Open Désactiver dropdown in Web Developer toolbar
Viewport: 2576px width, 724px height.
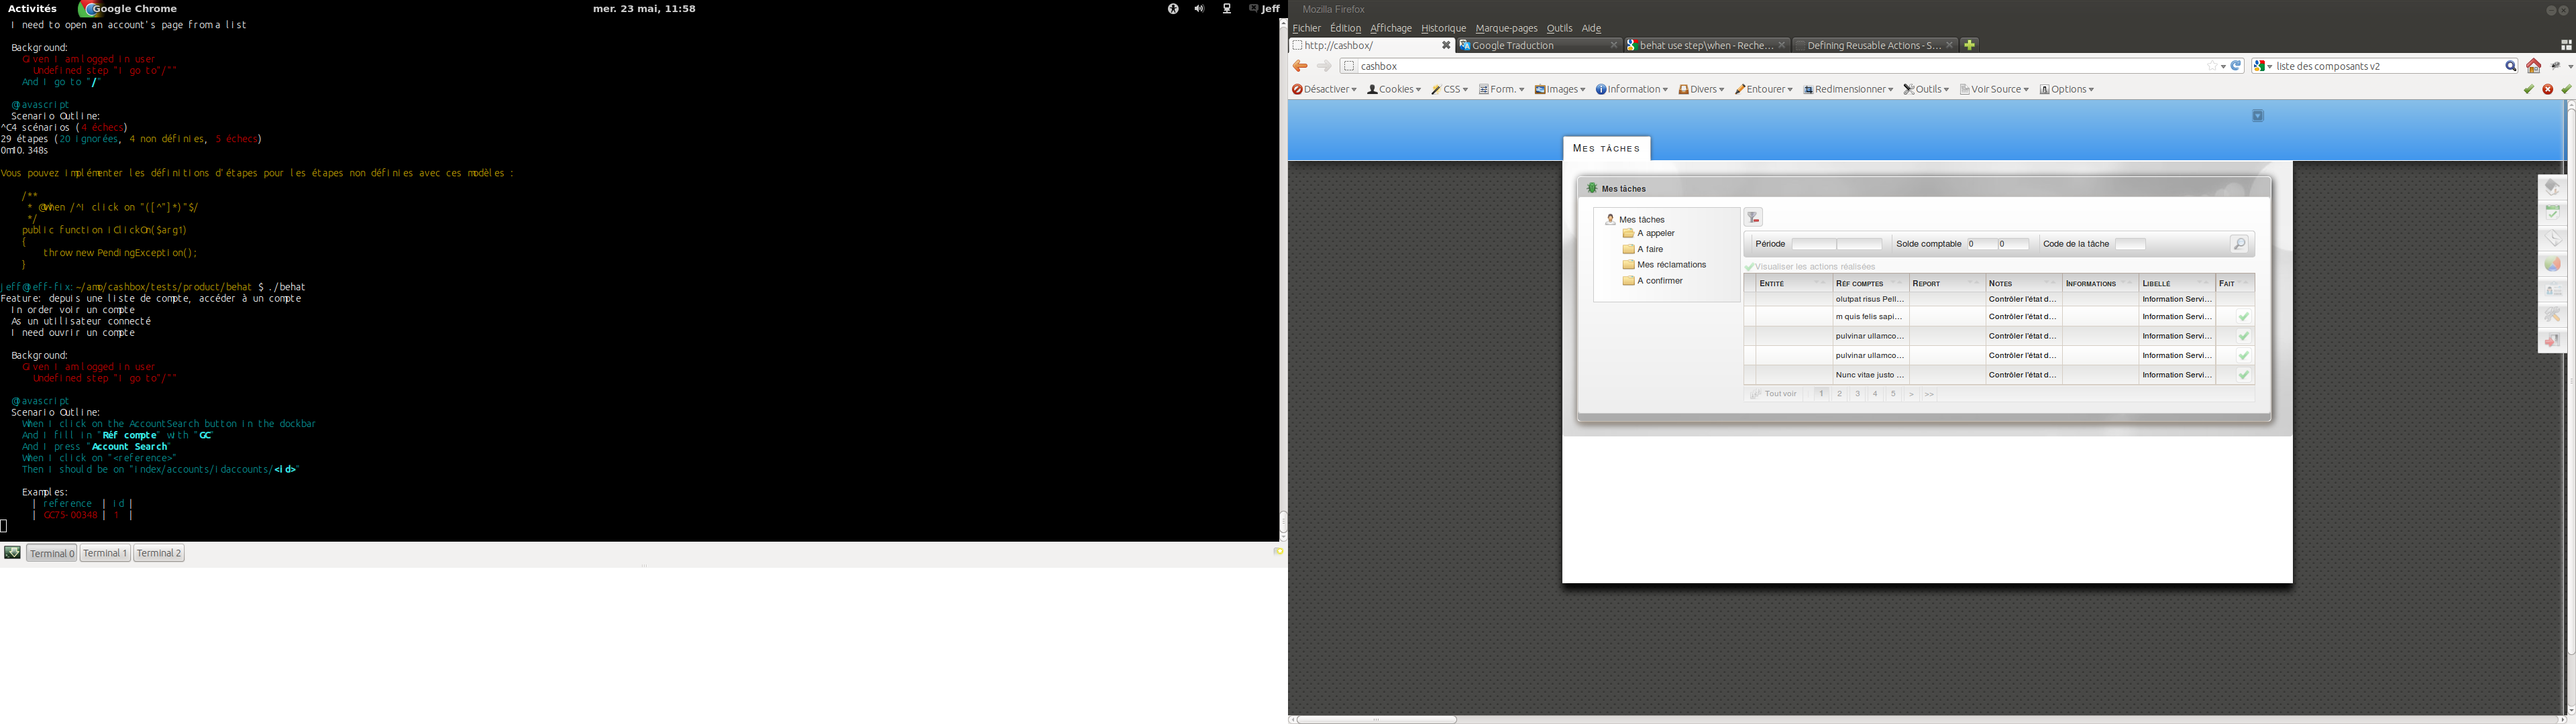(x=1324, y=90)
